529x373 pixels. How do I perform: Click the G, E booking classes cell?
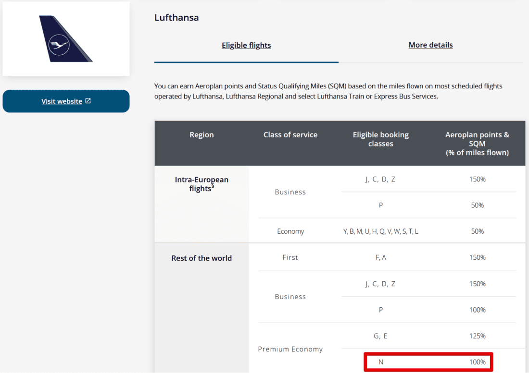coord(380,336)
